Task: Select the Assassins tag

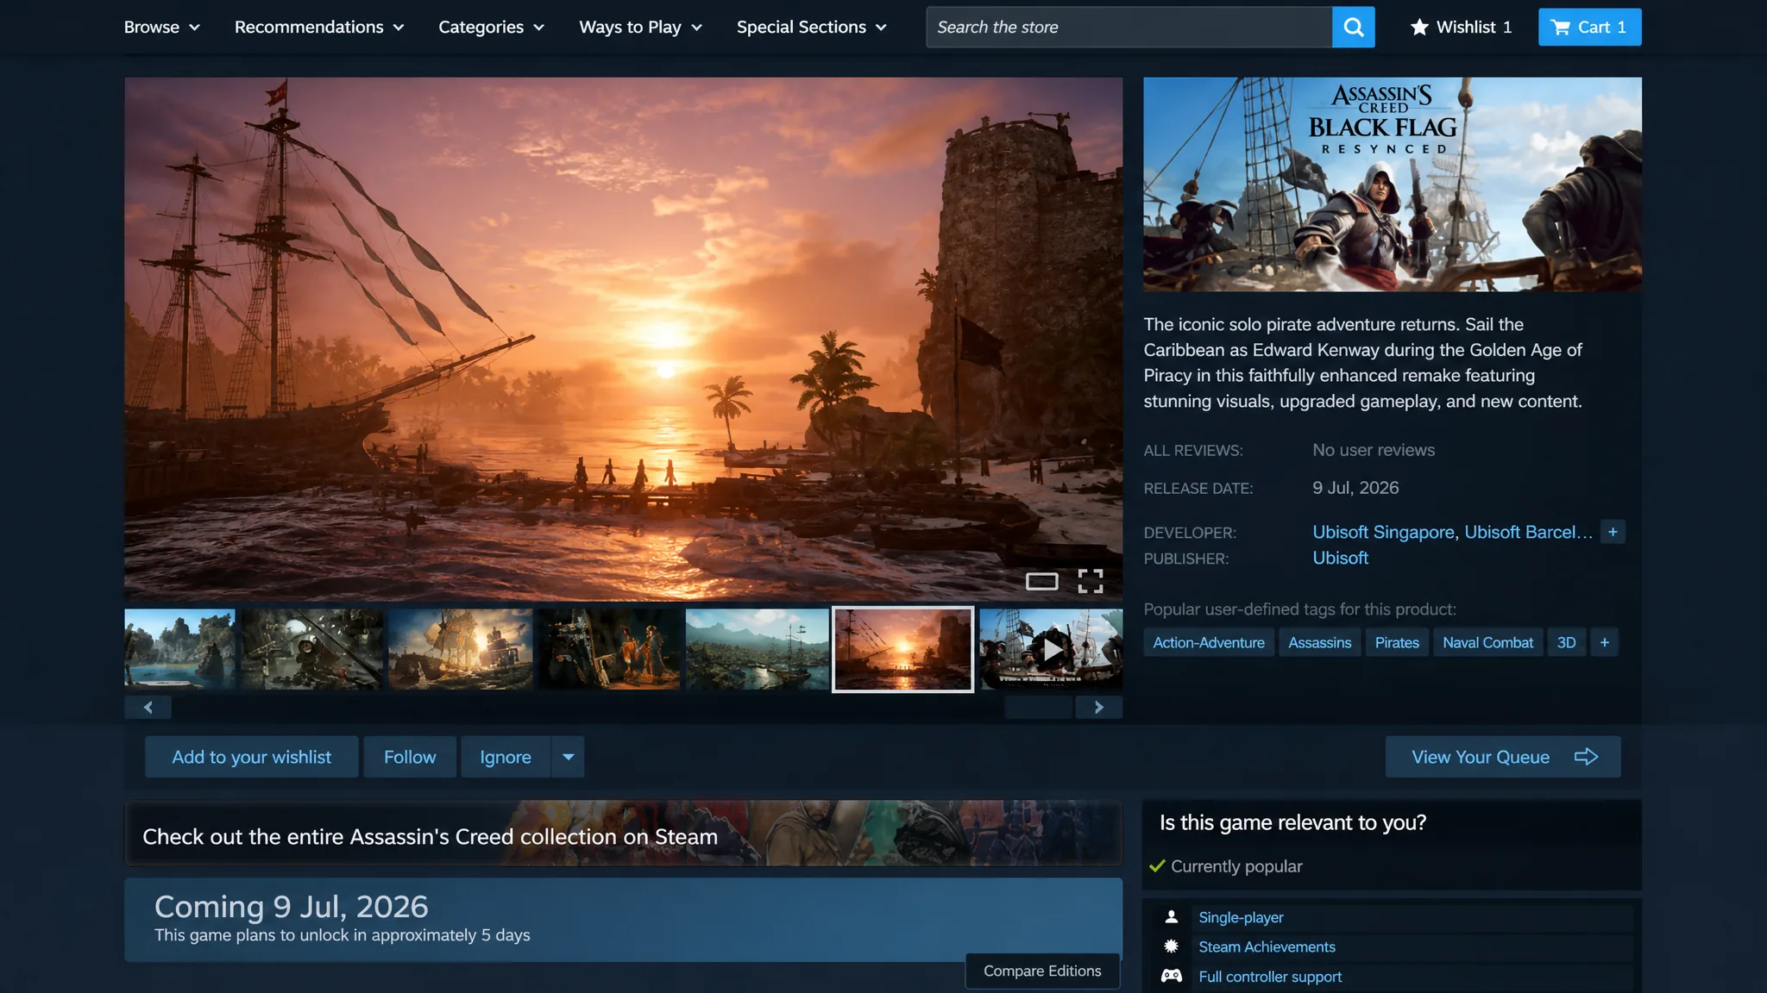Action: [1319, 642]
